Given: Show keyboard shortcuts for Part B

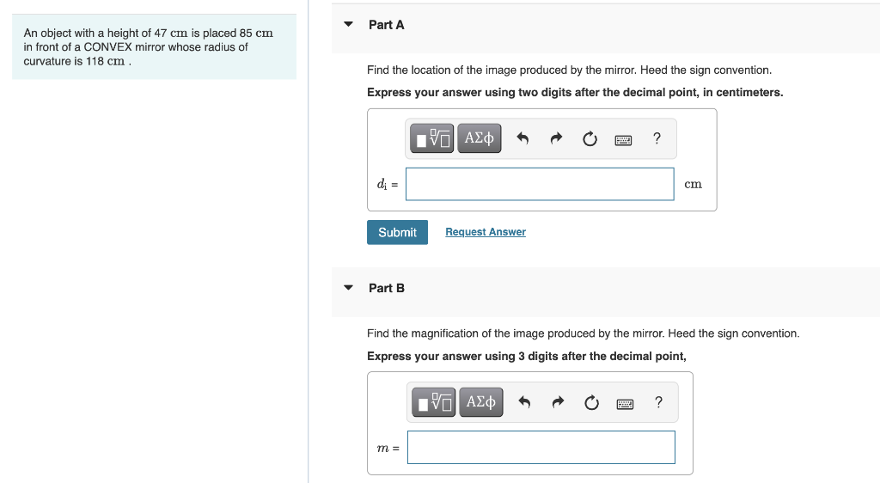Looking at the screenshot, I should (625, 404).
